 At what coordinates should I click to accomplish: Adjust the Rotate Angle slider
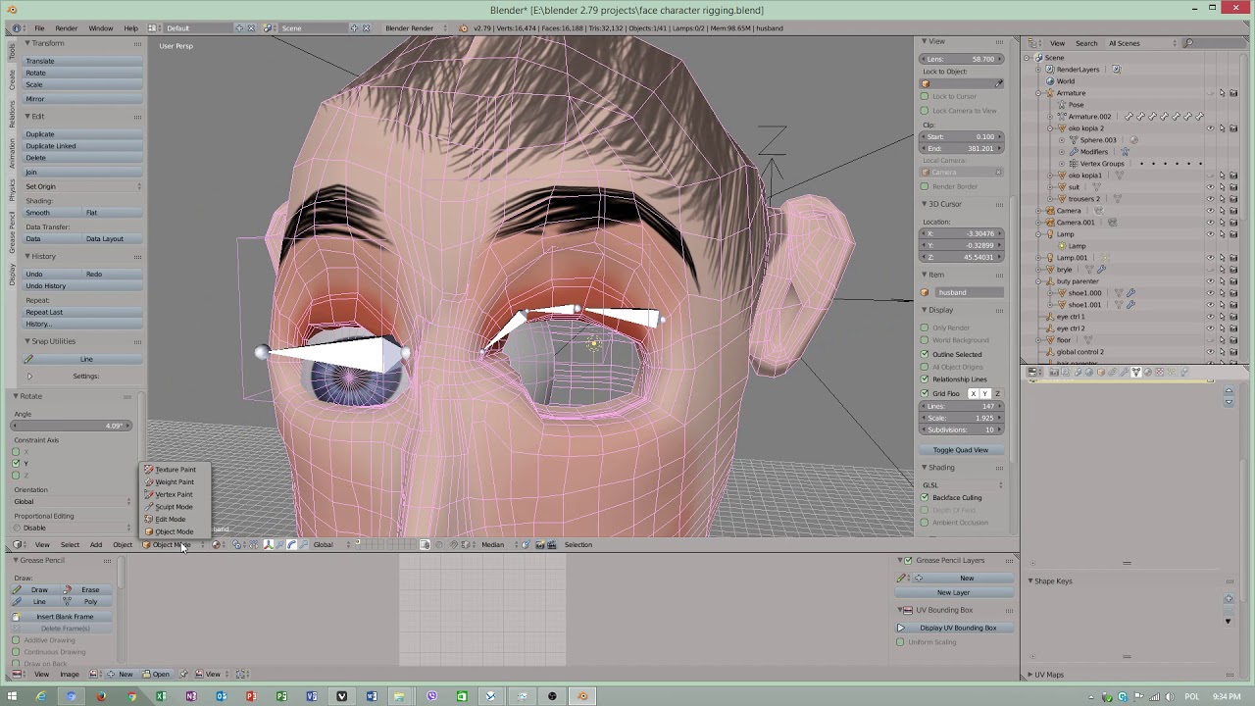click(x=72, y=426)
